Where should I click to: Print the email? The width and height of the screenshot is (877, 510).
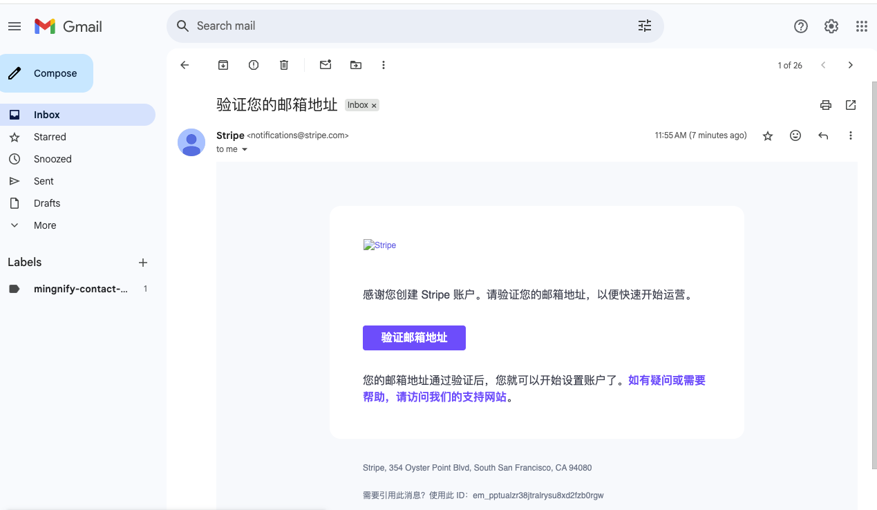(826, 104)
